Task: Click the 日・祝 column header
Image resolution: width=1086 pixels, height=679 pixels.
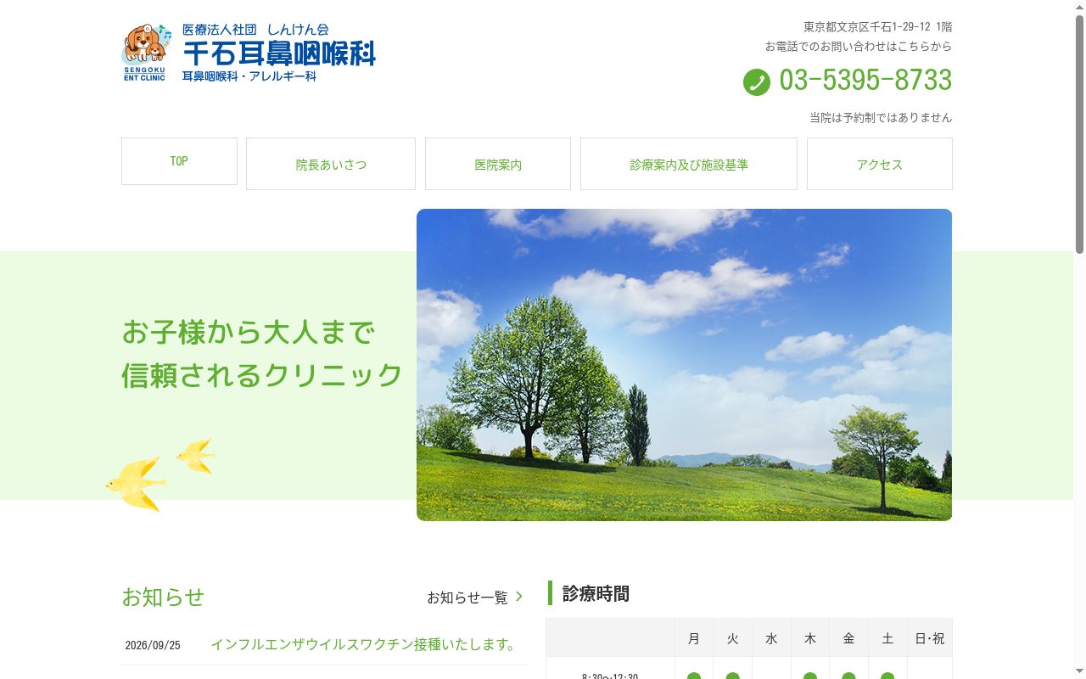Action: pyautogui.click(x=930, y=638)
